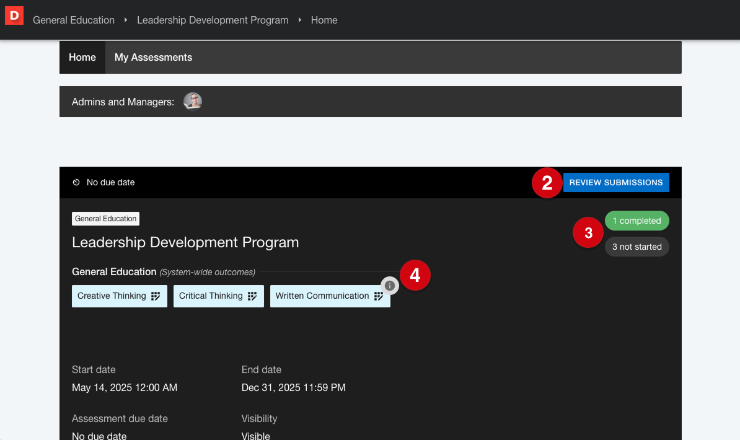Open the admin avatar next to Admins and Managers
The height and width of the screenshot is (440, 740).
[x=193, y=102]
